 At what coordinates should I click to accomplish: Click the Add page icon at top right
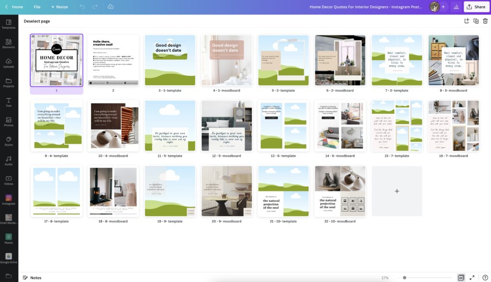(x=467, y=21)
